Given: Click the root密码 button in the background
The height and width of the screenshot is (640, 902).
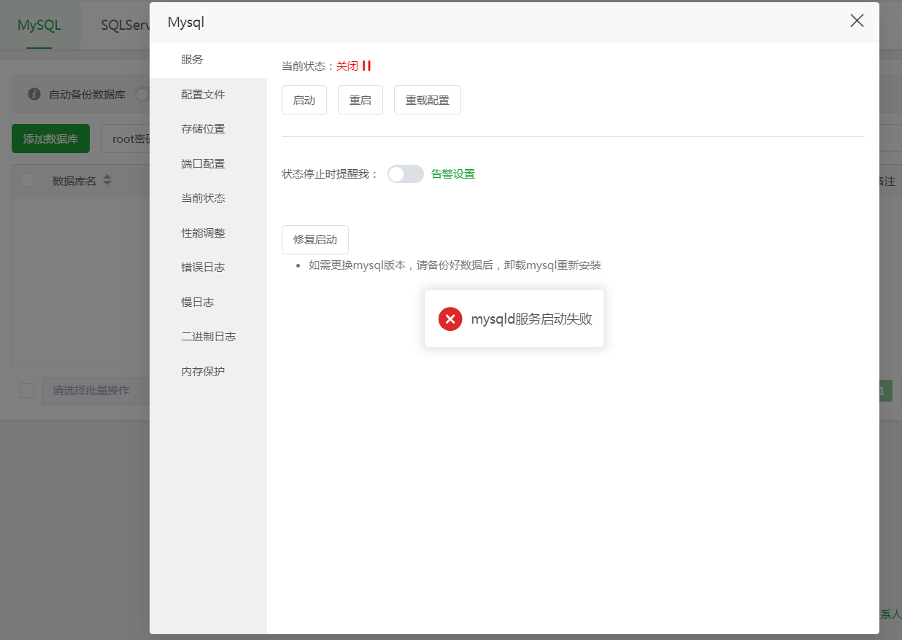Looking at the screenshot, I should [x=126, y=138].
